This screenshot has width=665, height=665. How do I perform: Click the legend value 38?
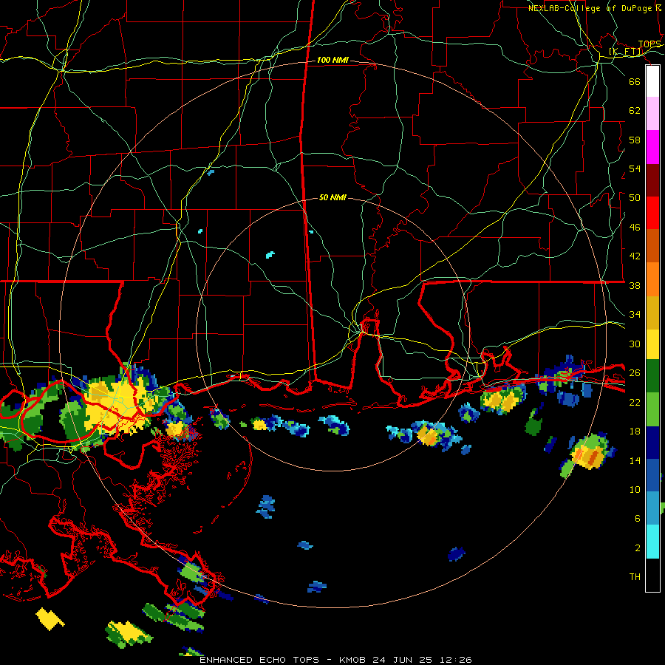635,286
